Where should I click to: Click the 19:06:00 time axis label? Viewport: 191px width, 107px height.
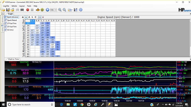point(104,101)
